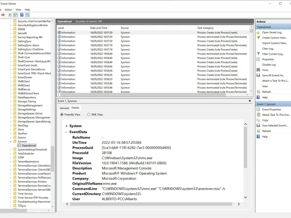Screen dimensions: 291x218
Task: Click the Properties icon in Actions pane
Action: tap(258, 59)
